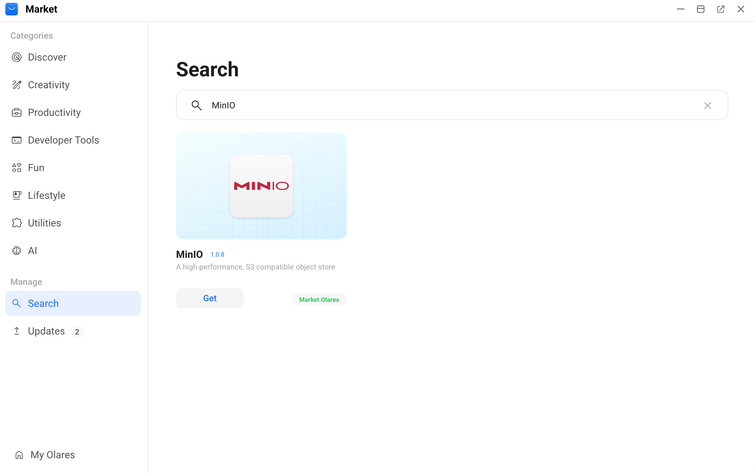This screenshot has width=755, height=473.
Task: Click the magnifier icon in search box
Action: click(196, 106)
